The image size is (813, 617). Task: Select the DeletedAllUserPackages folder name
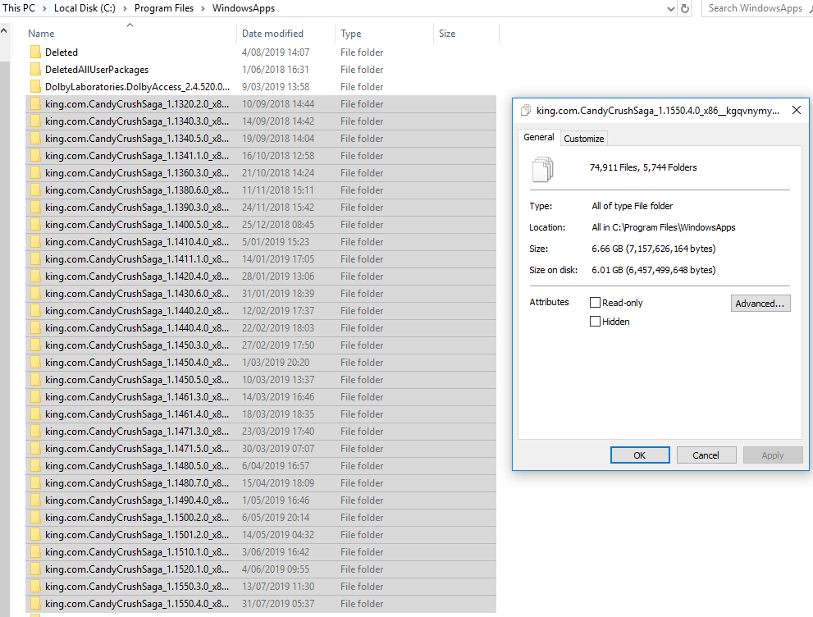(97, 70)
